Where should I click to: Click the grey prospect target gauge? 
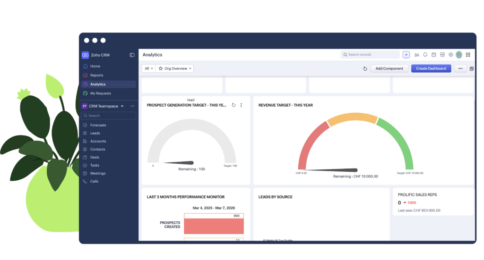coord(192,126)
